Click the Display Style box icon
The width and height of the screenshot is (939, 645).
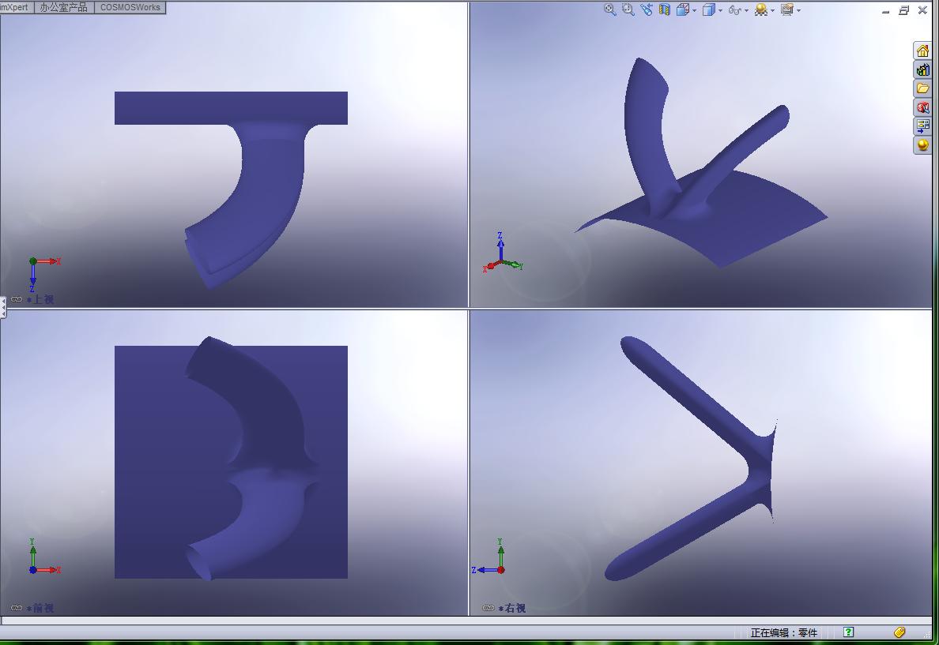coord(708,9)
